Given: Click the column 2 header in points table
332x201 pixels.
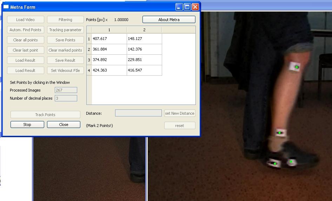Looking at the screenshot, I should click(144, 30).
